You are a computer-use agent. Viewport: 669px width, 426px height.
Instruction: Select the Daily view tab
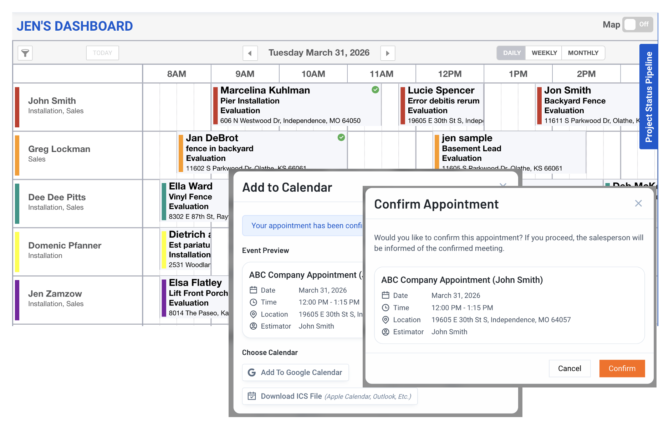pos(512,53)
